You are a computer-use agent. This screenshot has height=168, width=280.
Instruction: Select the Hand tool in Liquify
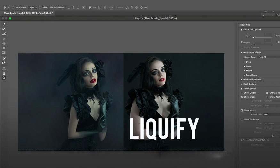4,73
